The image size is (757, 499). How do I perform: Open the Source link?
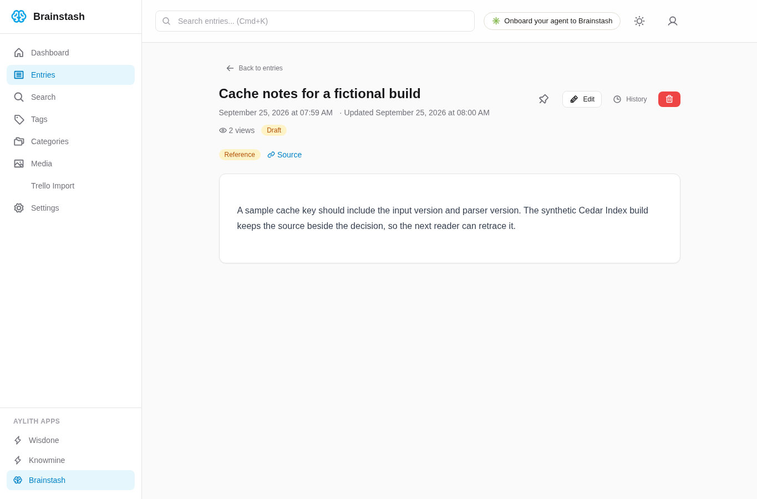284,155
